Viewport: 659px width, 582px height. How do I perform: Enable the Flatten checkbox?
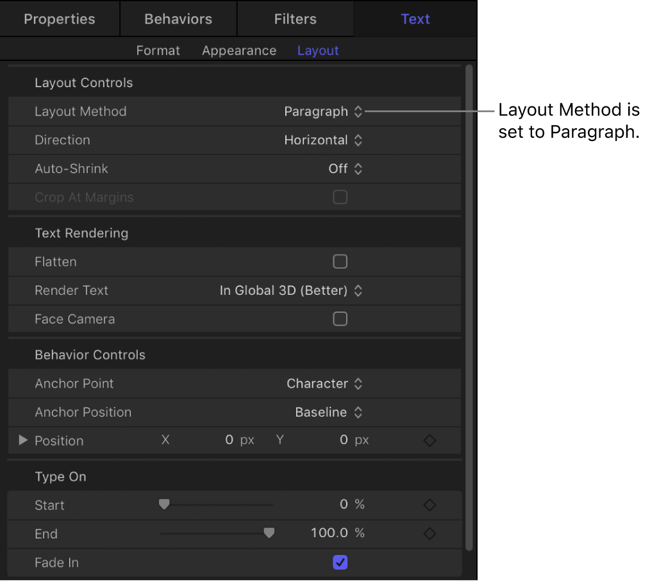(x=340, y=262)
